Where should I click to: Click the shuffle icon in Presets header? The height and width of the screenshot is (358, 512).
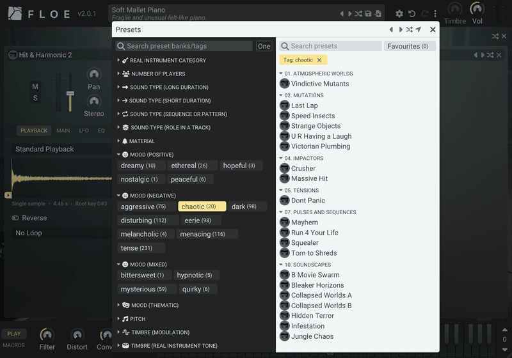[409, 29]
